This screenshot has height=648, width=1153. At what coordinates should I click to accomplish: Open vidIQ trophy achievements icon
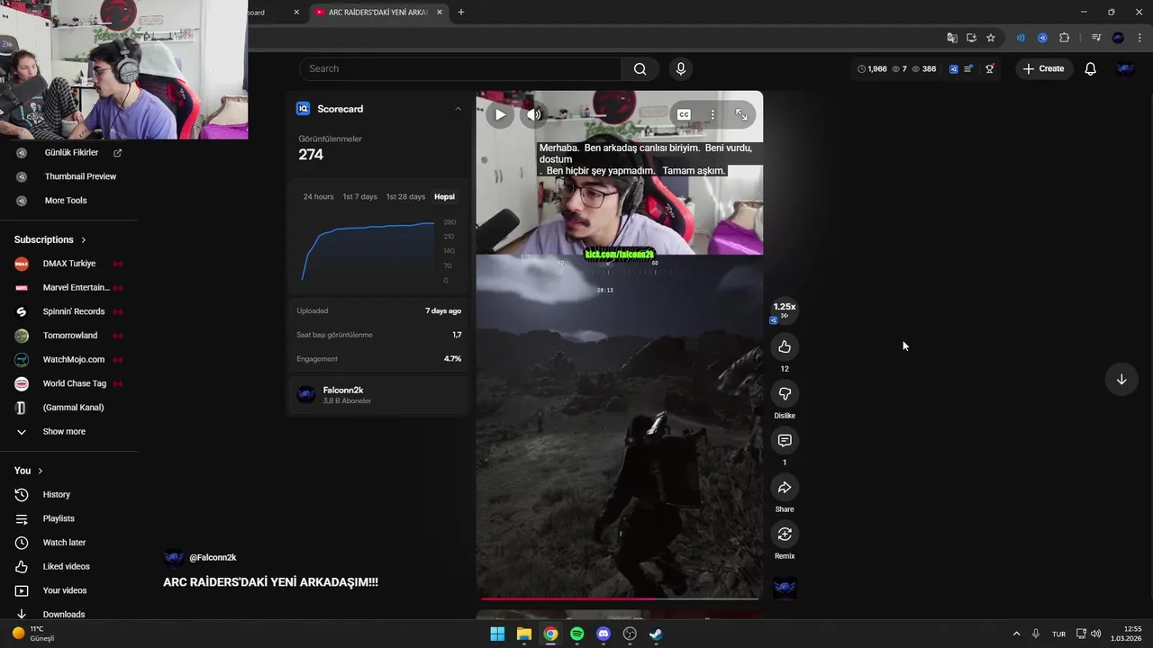989,68
